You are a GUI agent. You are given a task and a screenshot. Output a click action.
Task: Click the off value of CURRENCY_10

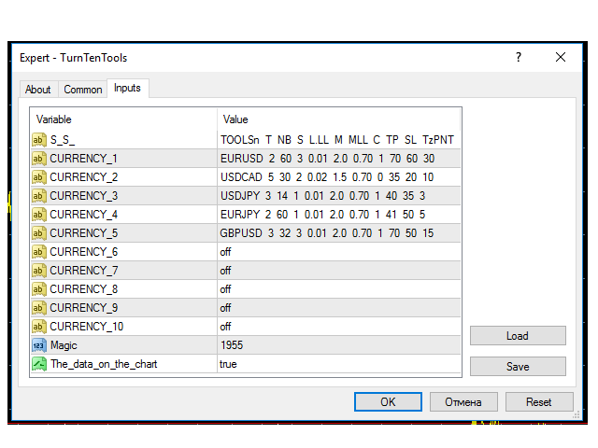coord(225,327)
